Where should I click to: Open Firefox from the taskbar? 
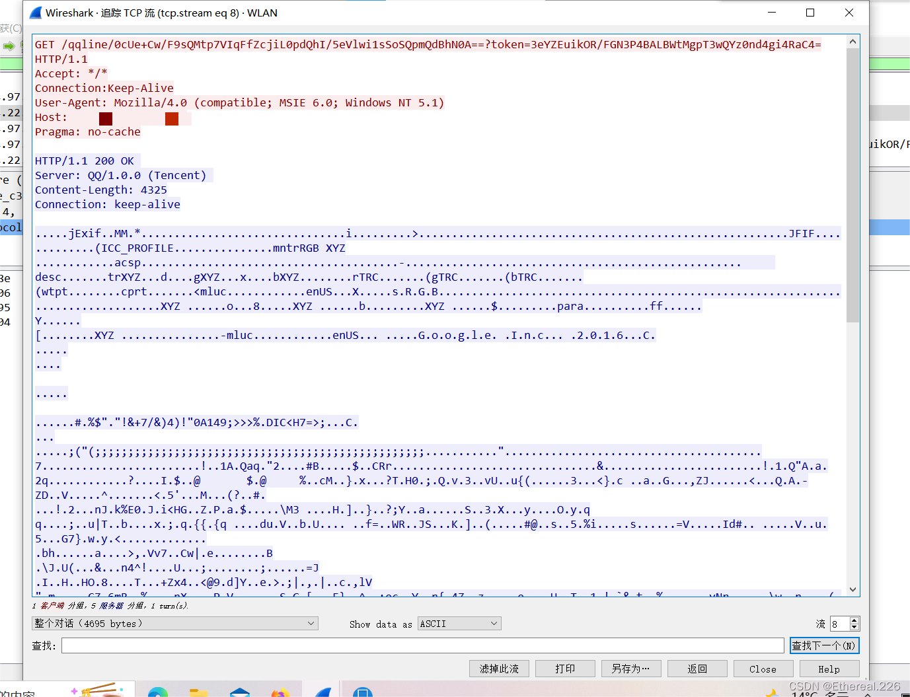[280, 692]
